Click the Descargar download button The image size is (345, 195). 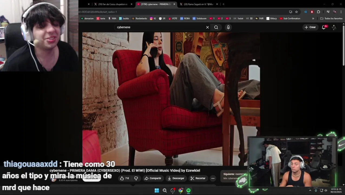176,178
